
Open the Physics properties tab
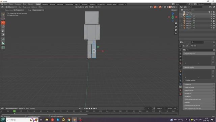pyautogui.click(x=180, y=81)
